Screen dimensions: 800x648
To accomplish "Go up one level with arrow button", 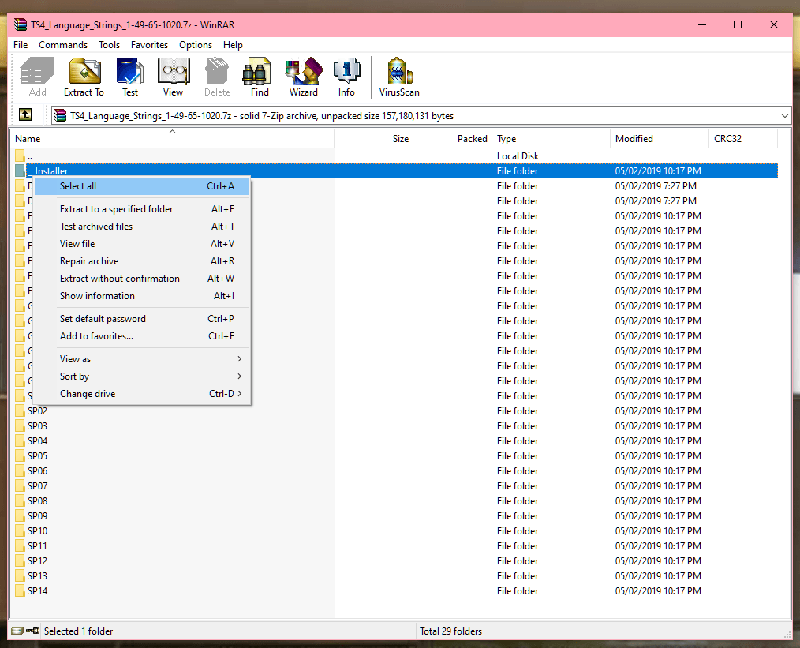I will [25, 114].
